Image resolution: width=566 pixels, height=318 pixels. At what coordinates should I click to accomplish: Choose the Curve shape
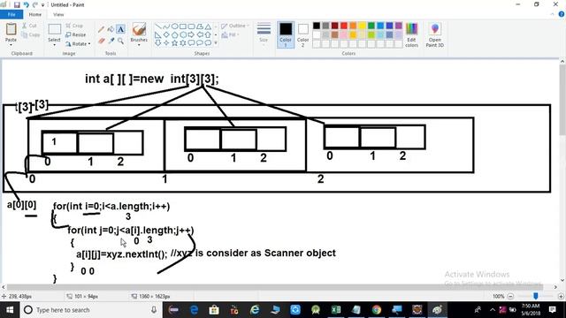pos(166,26)
